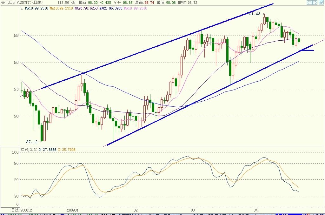Click the 101.43 high price label
Viewport: 325px width, 215px height.
254,14
